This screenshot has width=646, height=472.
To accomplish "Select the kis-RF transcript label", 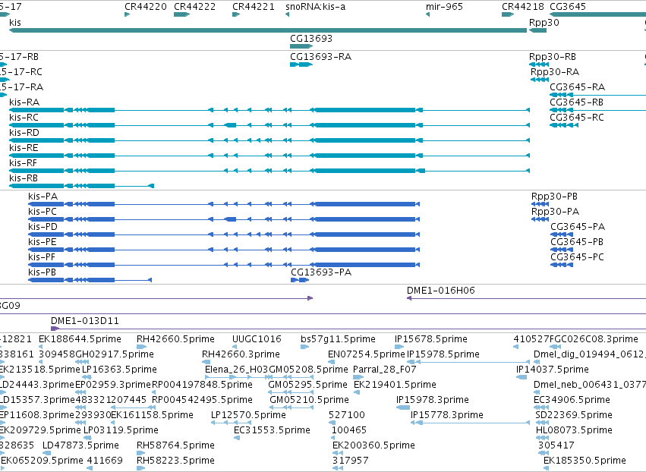I will click(23, 163).
